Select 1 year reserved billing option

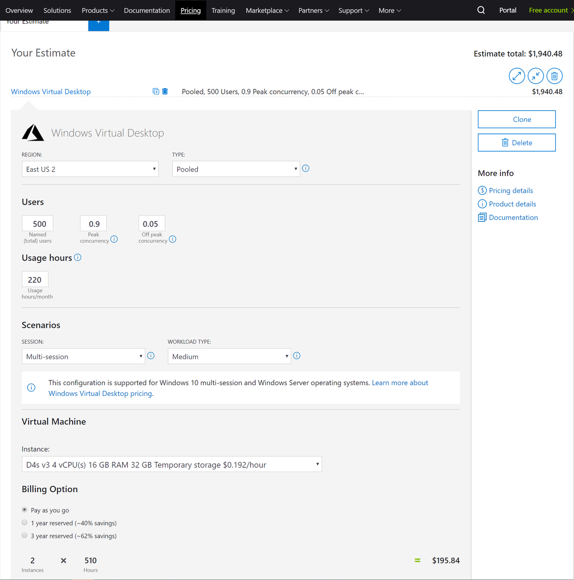pyautogui.click(x=25, y=522)
